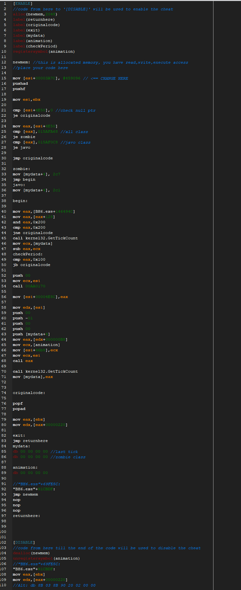Viewport: 241px width, 590px height.
Task: Click the 'call 00AA0170' instruction
Action: click(29, 286)
